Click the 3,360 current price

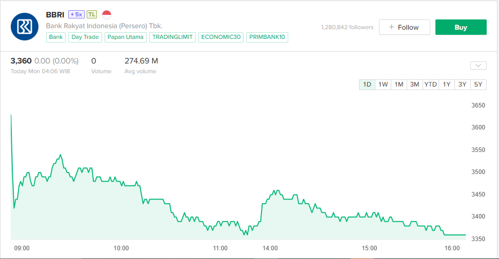21,61
